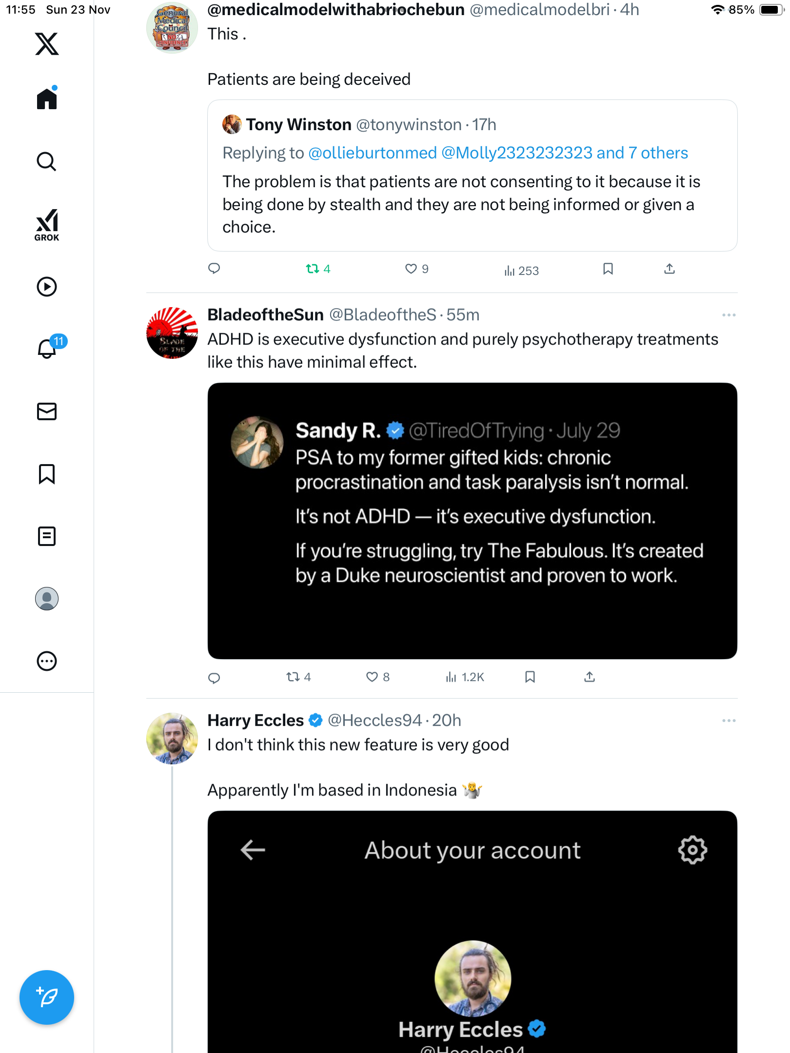This screenshot has width=790, height=1053.
Task: Open your profile from the sidebar
Action: 47,599
